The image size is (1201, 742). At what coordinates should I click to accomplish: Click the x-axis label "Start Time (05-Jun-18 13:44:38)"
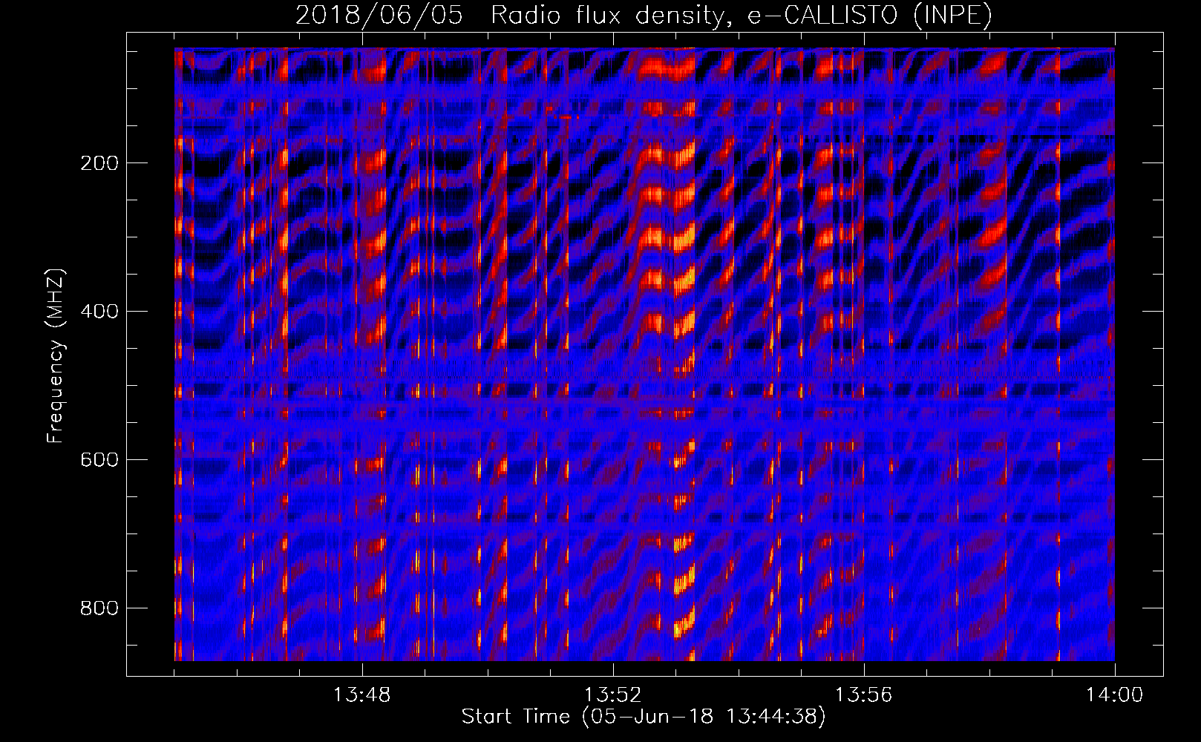pyautogui.click(x=644, y=717)
